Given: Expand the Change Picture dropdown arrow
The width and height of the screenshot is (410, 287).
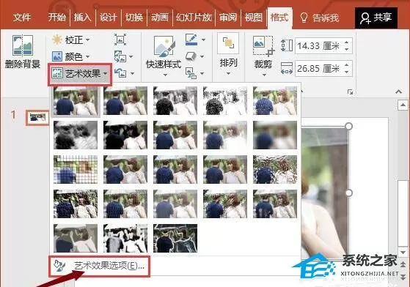Looking at the screenshot, I should pos(131,56).
